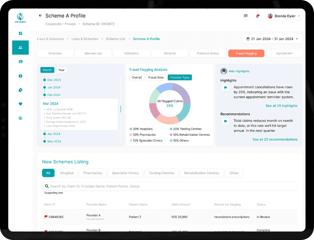Click the calendar icon in date range
This screenshot has height=240, width=314.
248,39
